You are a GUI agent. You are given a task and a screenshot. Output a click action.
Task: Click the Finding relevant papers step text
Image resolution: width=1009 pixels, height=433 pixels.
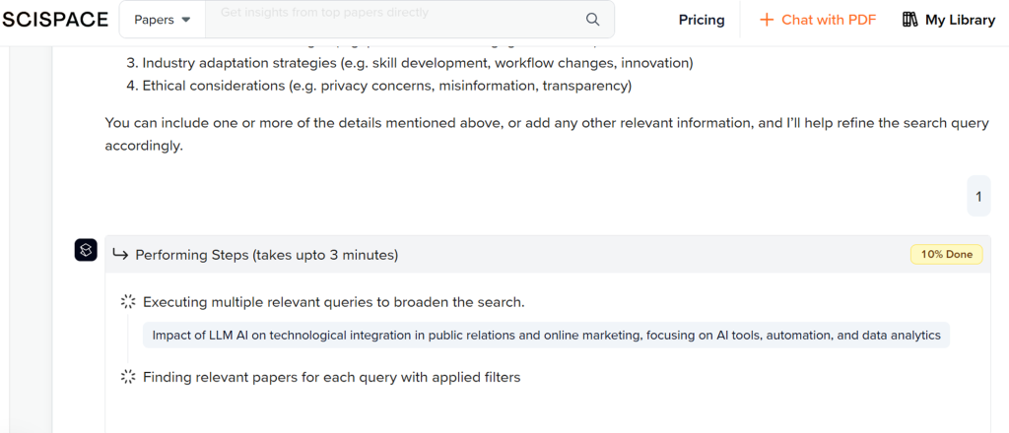(331, 377)
